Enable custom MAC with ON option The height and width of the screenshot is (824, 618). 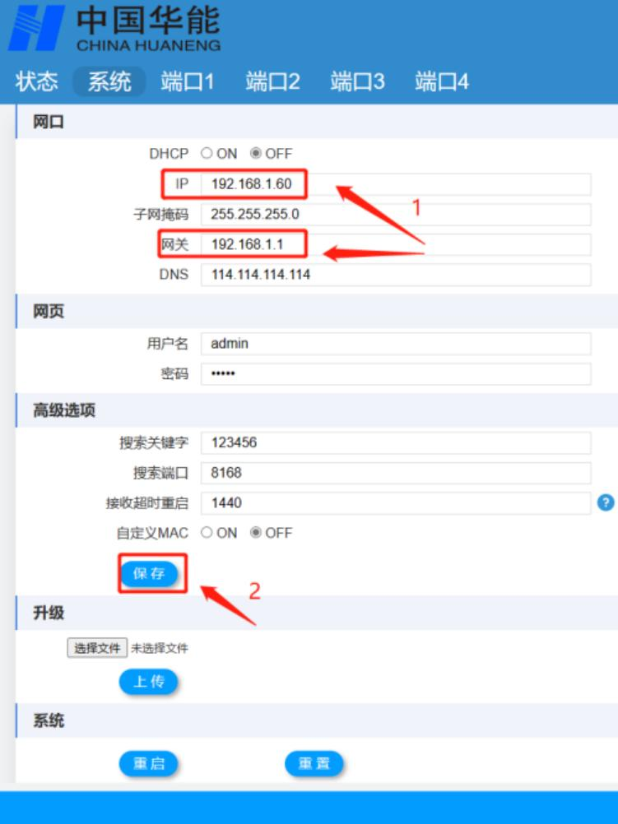click(207, 533)
